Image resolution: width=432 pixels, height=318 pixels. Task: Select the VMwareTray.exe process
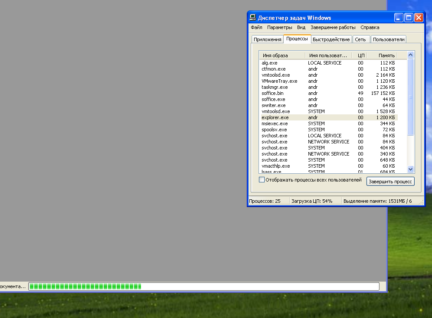[x=329, y=81]
